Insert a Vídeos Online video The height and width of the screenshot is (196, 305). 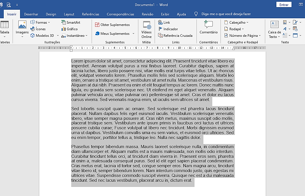[x=146, y=30]
